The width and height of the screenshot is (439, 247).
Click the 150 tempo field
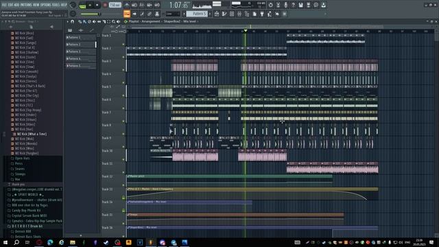[x=115, y=5]
